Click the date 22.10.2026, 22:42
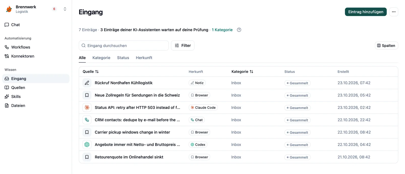The width and height of the screenshot is (405, 174). pos(354,120)
